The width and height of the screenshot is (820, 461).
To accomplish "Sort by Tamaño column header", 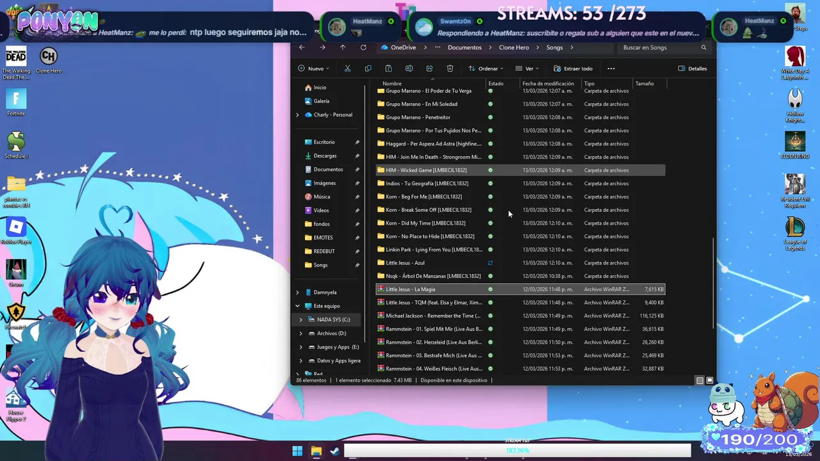I will coord(648,83).
